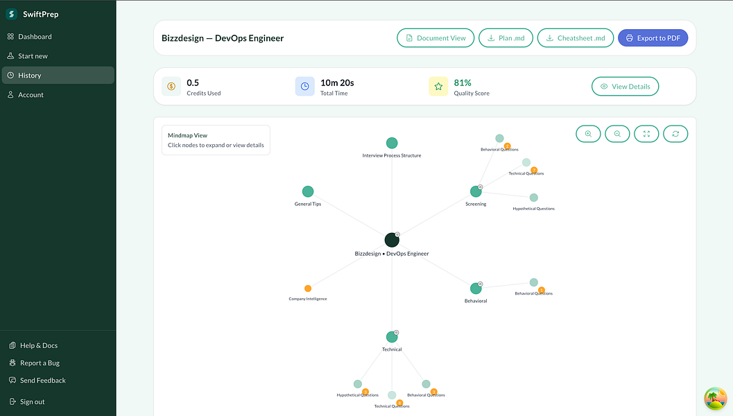Open Dashboard in the sidebar

58,37
